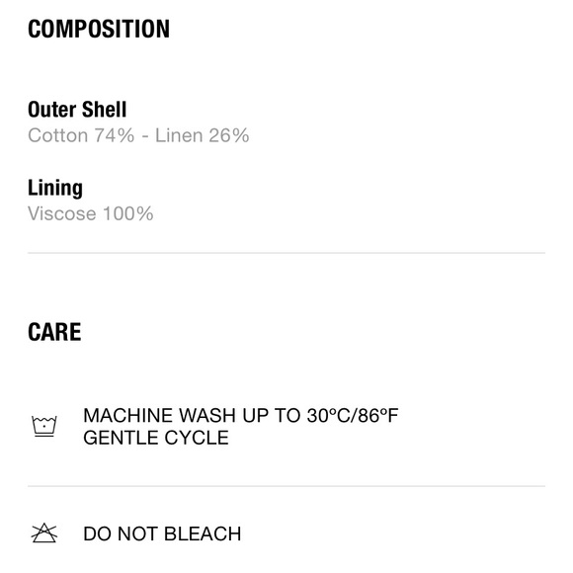Click the machine wash tub icon

coord(44,426)
